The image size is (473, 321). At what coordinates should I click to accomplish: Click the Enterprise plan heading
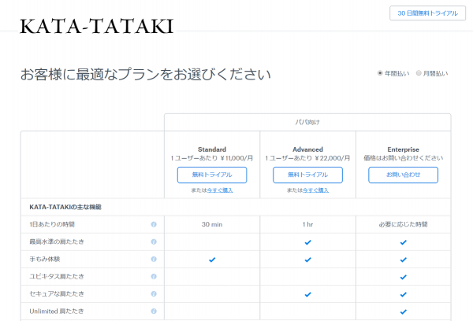pyautogui.click(x=403, y=149)
